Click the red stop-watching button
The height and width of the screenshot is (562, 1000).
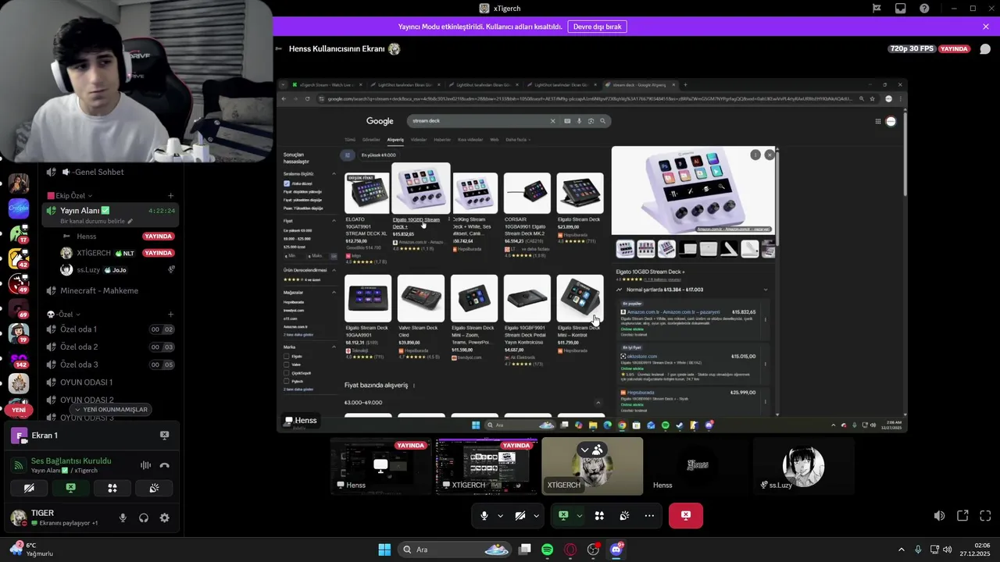(x=686, y=516)
